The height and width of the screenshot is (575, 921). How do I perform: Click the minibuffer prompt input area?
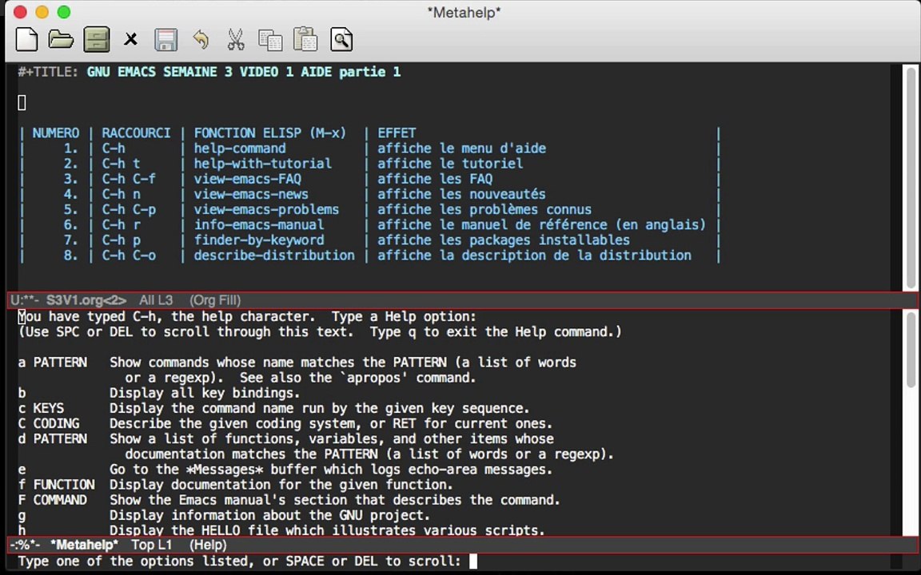click(473, 561)
